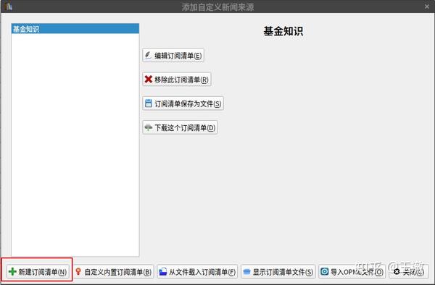Screen dimensions: 435x285
Task: Click the 下载这个订阅清单(D) button label
Action: (185, 128)
